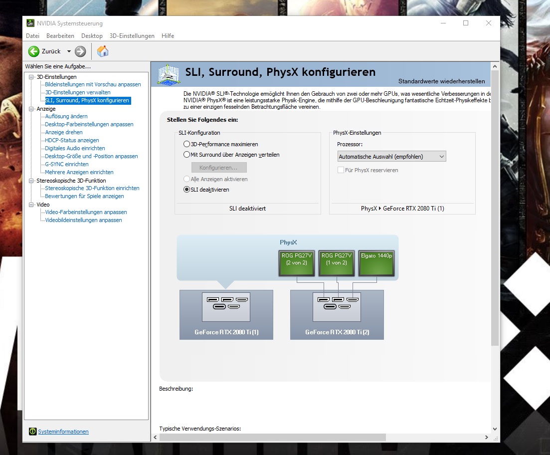Open Bewertungen für Spiele anzeigen

tap(85, 196)
